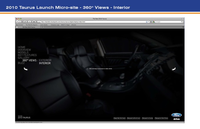
Task: Open OVERVIEW in site menu
Action: click(x=24, y=50)
